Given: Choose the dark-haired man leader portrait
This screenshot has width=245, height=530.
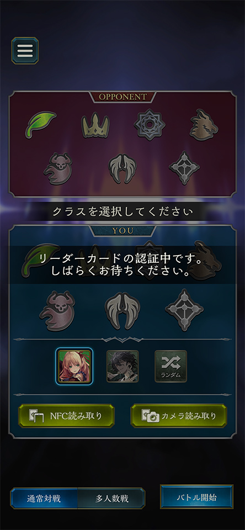Looking at the screenshot, I should click(122, 367).
